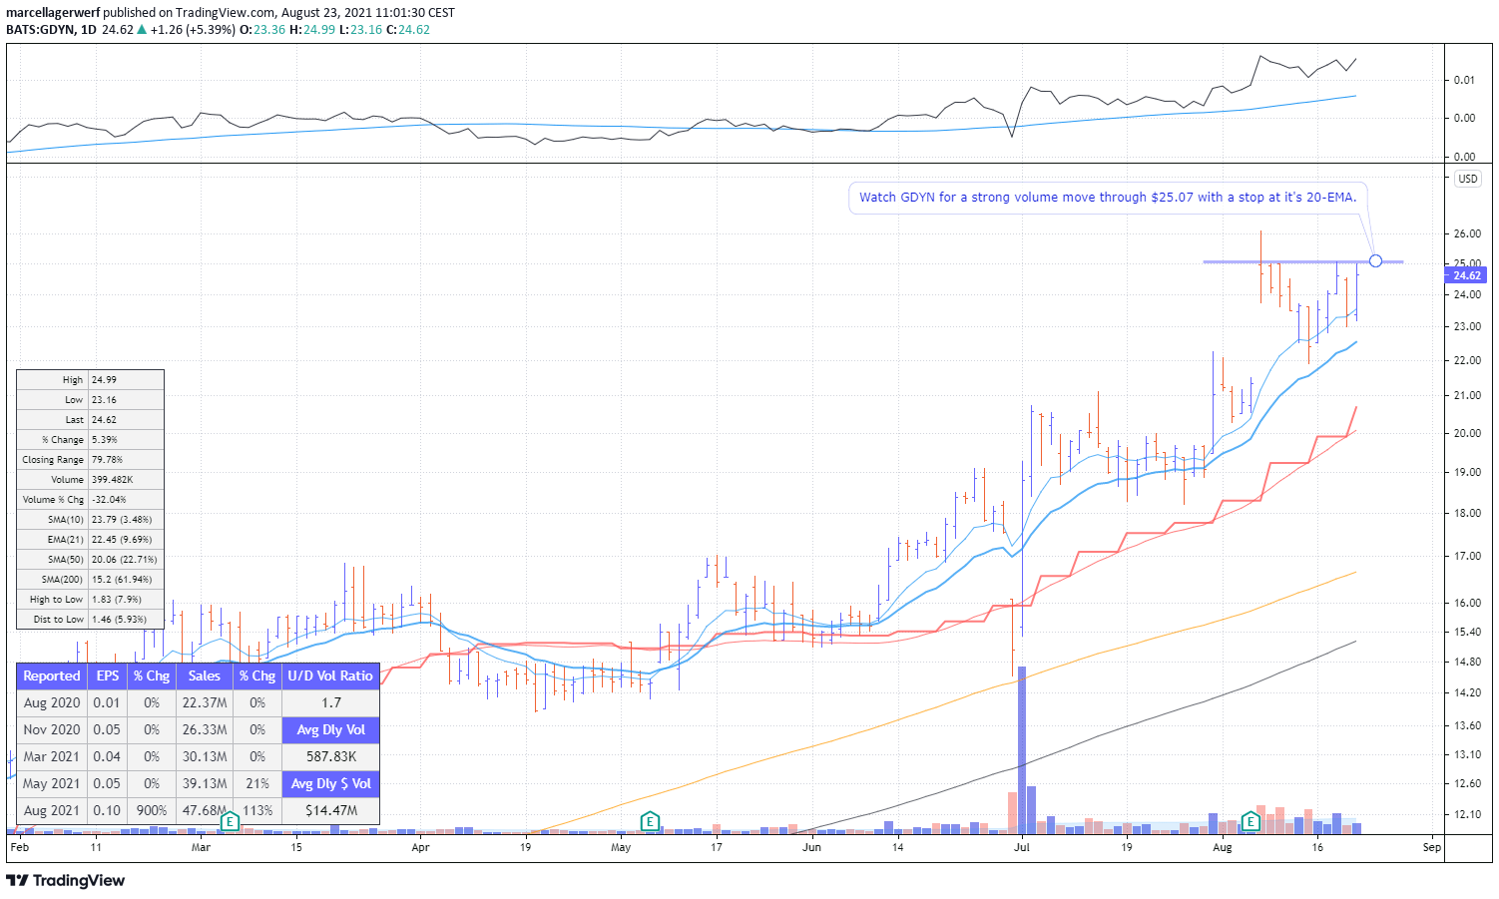The height and width of the screenshot is (899, 1499).
Task: Select the Volume 399.482K stats row
Action: click(x=90, y=480)
